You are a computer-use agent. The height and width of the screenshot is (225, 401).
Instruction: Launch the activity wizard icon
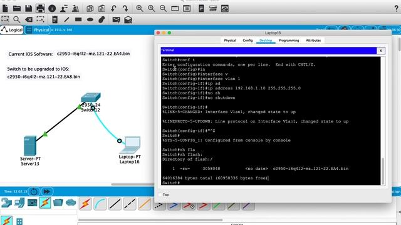pos(75,9)
